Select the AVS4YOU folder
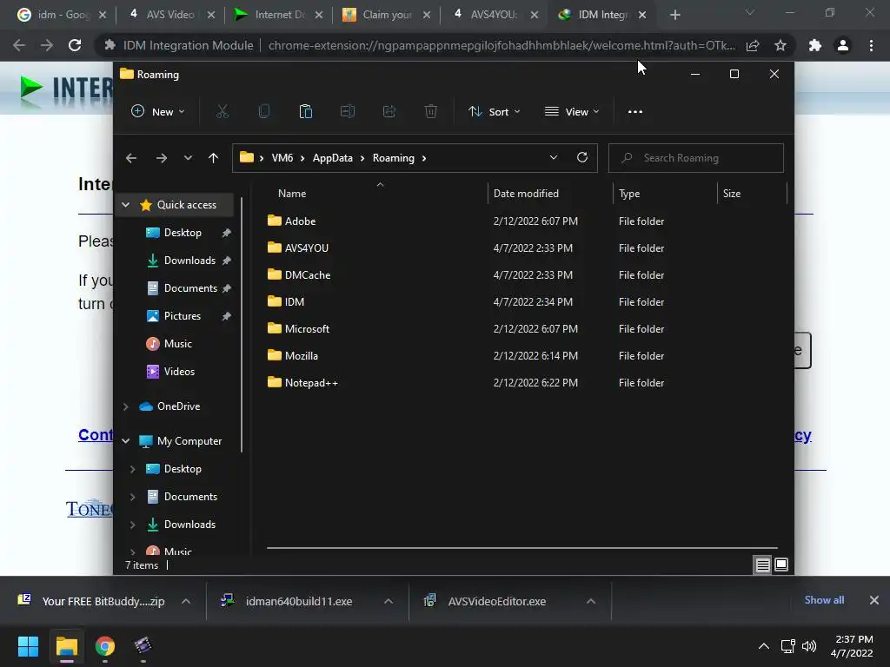The width and height of the screenshot is (890, 667). click(x=307, y=248)
